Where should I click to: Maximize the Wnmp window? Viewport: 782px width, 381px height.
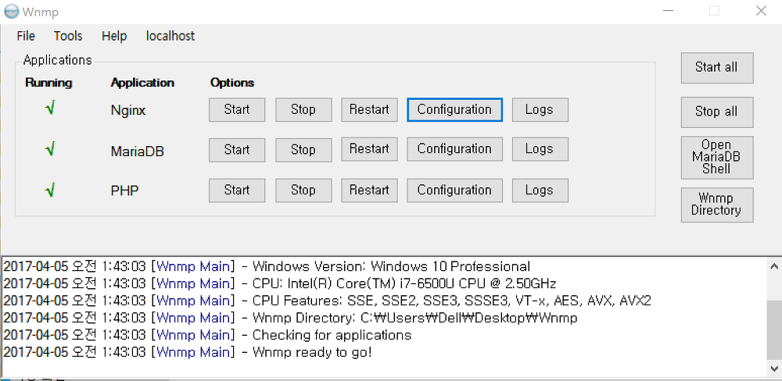[x=714, y=11]
